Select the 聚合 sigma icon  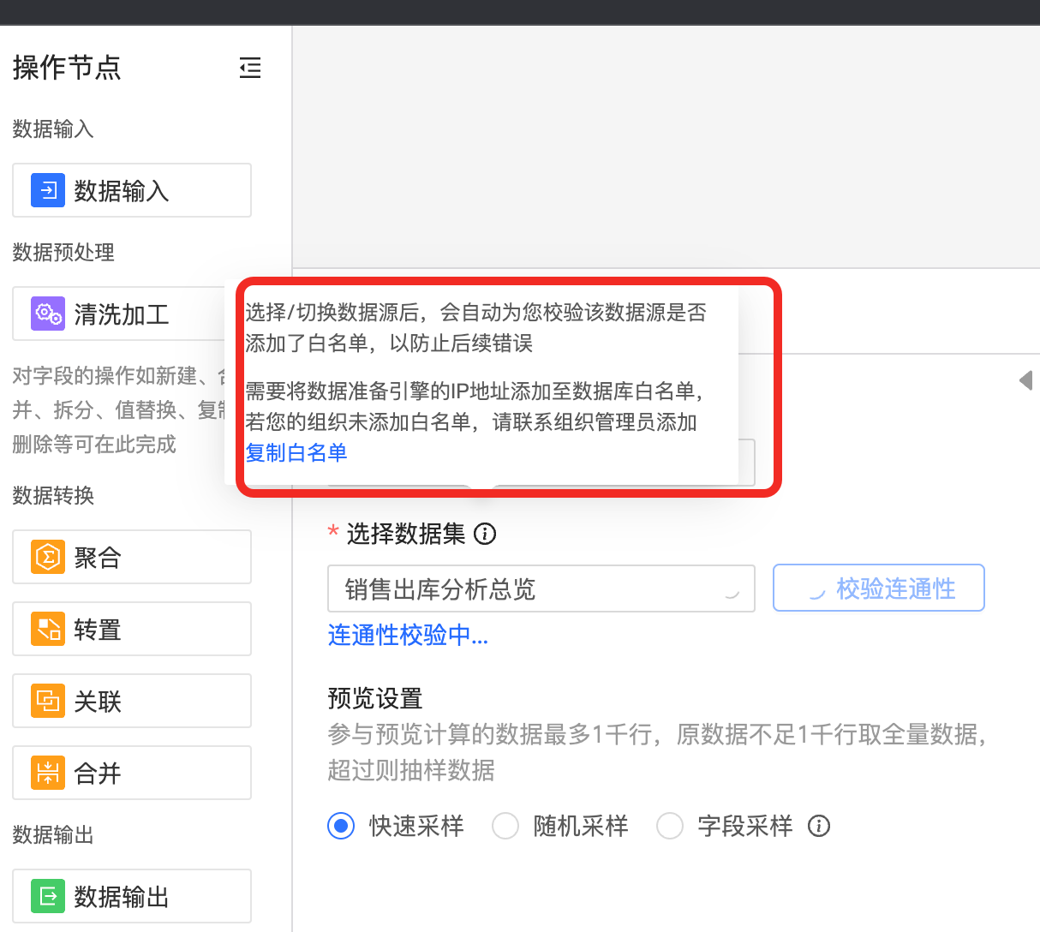(48, 558)
